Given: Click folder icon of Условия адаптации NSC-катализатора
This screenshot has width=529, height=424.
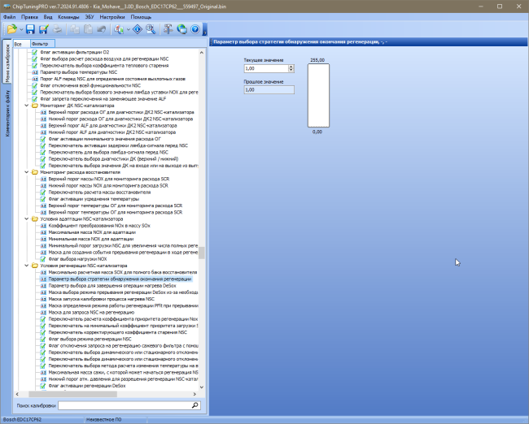Looking at the screenshot, I should 35,218.
